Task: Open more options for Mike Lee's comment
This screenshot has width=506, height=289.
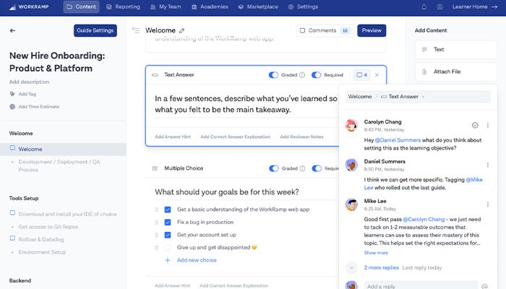Action: (x=488, y=204)
